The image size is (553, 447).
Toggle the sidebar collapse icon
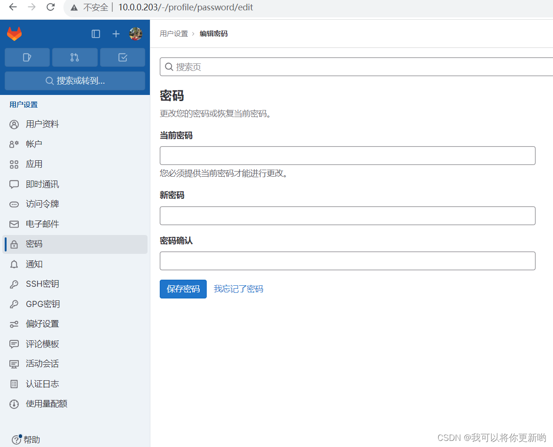pos(96,34)
